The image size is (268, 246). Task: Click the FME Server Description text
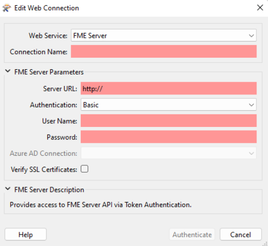pos(101,205)
